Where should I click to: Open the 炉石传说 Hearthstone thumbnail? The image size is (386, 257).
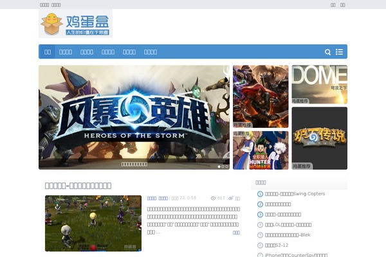(x=320, y=138)
